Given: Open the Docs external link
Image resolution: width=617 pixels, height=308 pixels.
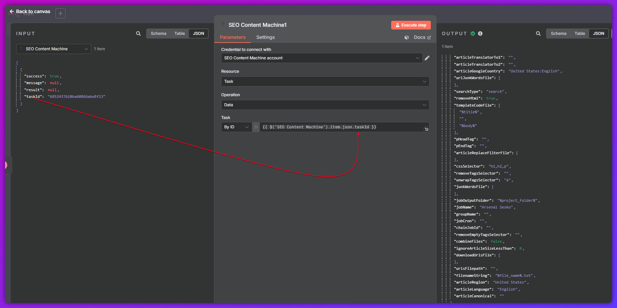Looking at the screenshot, I should [x=422, y=38].
